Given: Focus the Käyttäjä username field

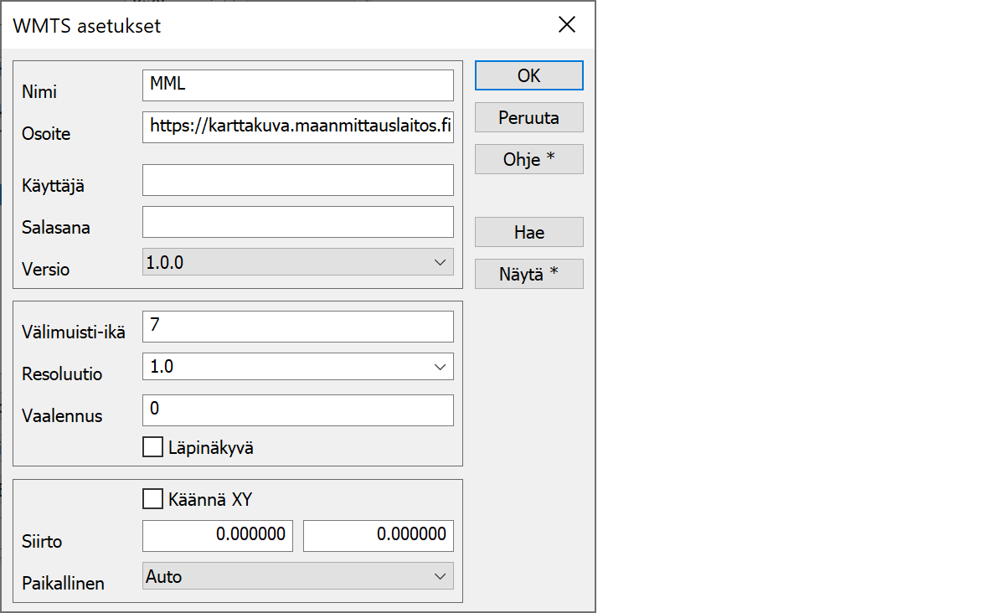Looking at the screenshot, I should 297,180.
